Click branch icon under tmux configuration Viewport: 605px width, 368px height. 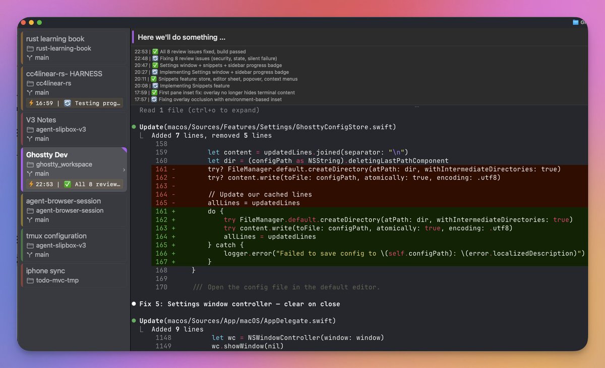tap(30, 255)
